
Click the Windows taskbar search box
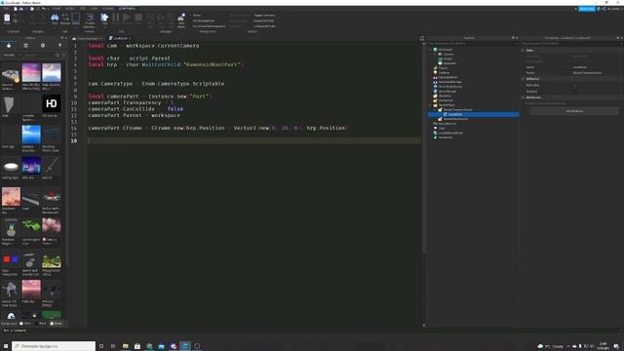pyautogui.click(x=54, y=346)
